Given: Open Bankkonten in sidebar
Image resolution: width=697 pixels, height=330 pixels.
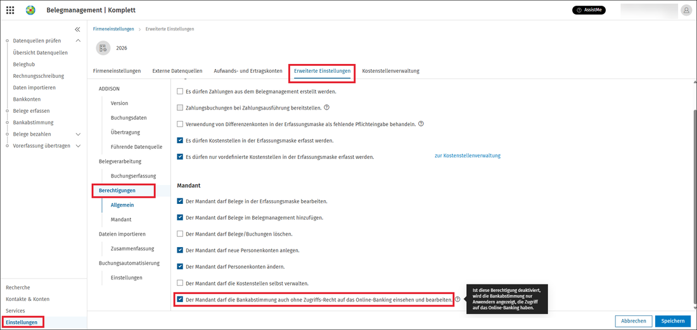Looking at the screenshot, I should tap(27, 99).
